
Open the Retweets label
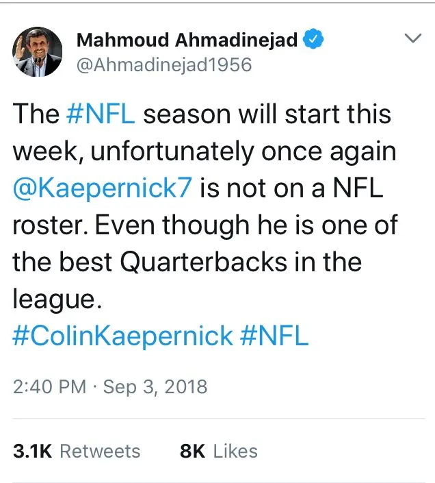[100, 451]
